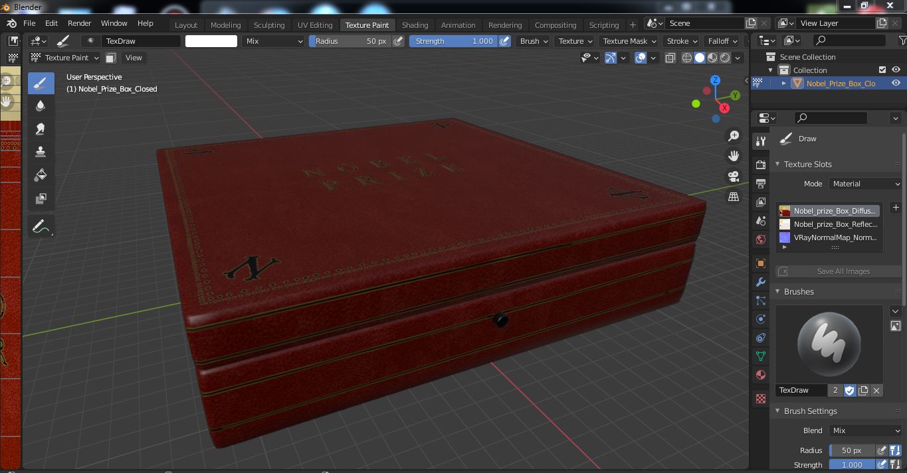
Task: Open Render menu
Action: tap(79, 23)
